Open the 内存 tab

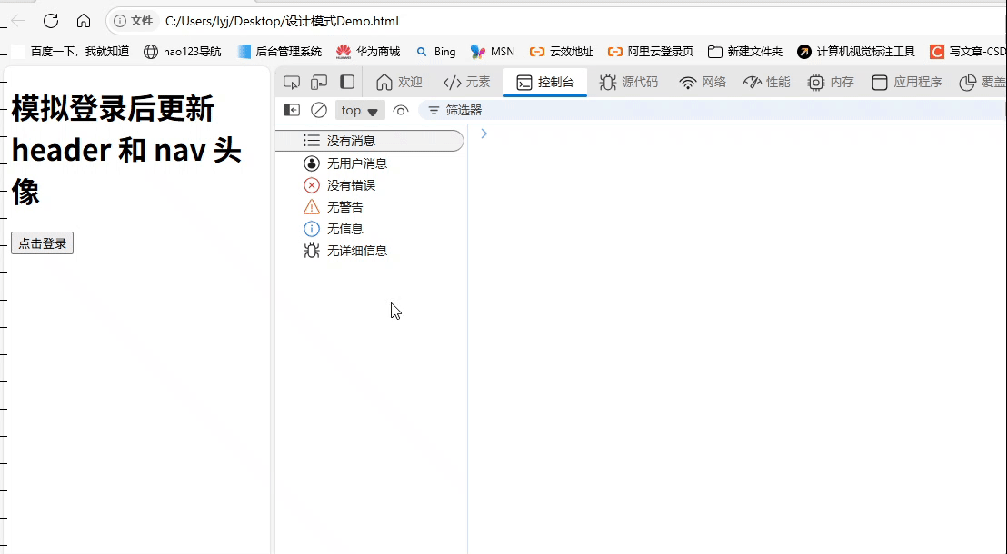tap(831, 82)
